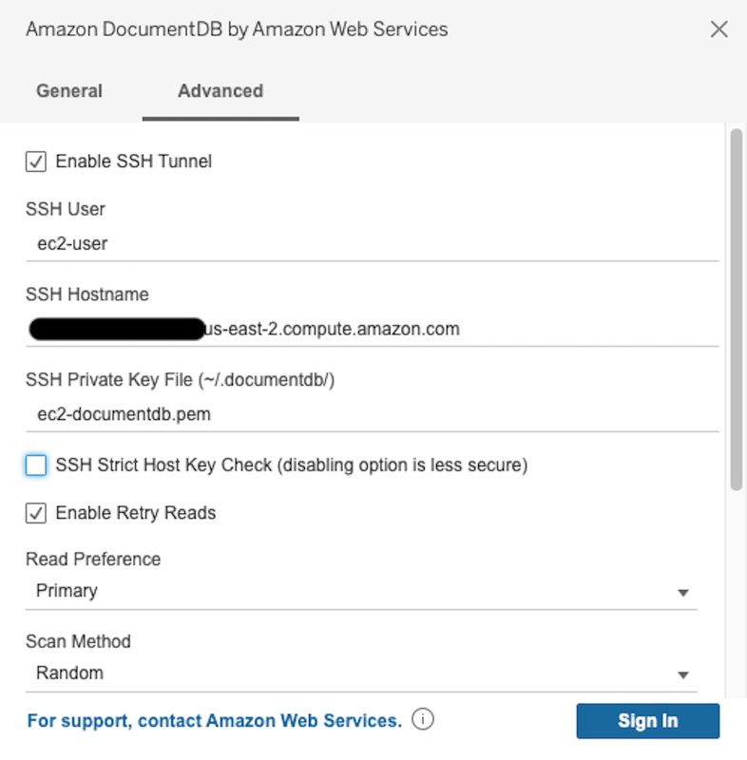This screenshot has width=747, height=760.
Task: Open the Scan Method dropdown arrow
Action: (683, 674)
